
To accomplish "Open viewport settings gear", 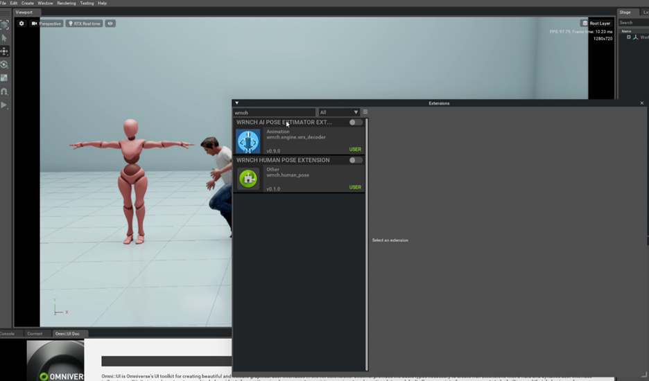I will click(21, 24).
